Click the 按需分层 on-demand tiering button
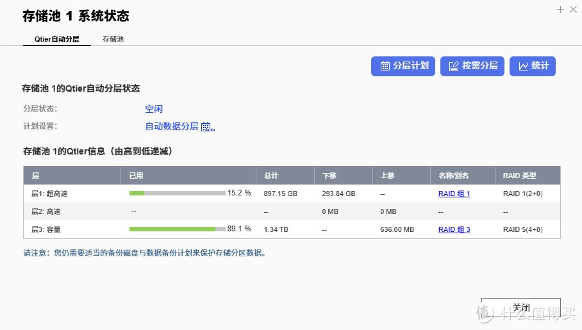 (472, 66)
